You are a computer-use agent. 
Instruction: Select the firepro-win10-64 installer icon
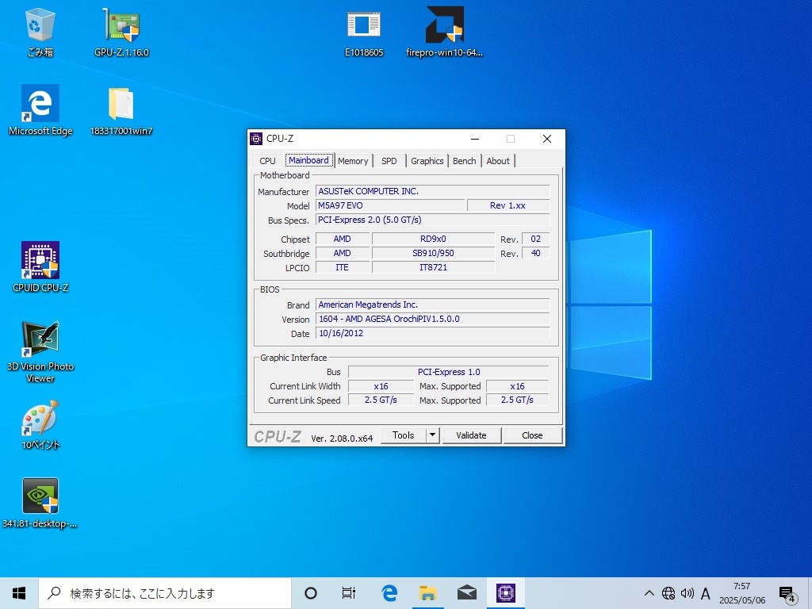tap(444, 32)
